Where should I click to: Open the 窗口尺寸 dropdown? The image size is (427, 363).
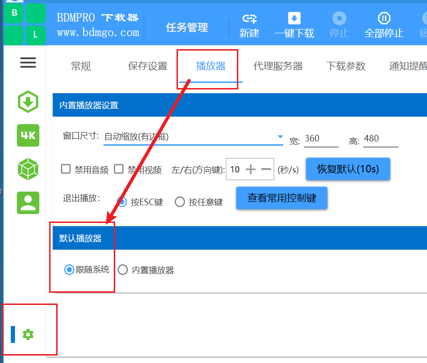tap(193, 137)
